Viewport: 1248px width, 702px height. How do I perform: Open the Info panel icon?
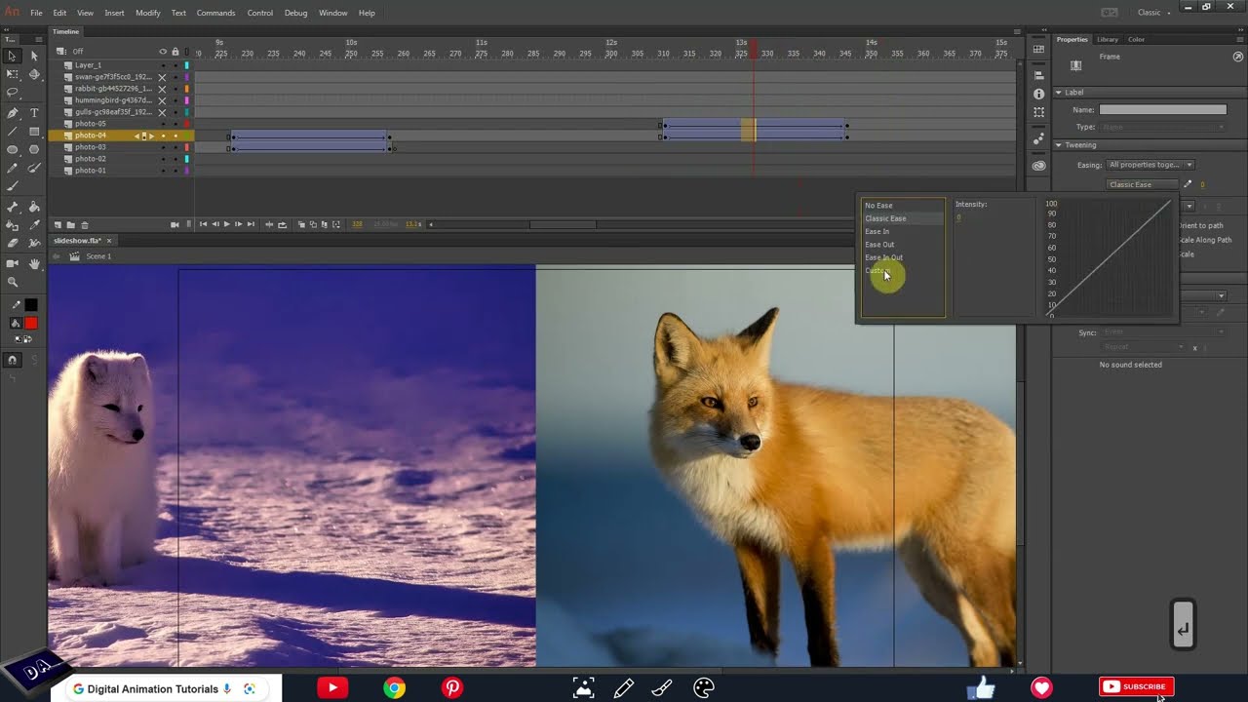point(1038,95)
